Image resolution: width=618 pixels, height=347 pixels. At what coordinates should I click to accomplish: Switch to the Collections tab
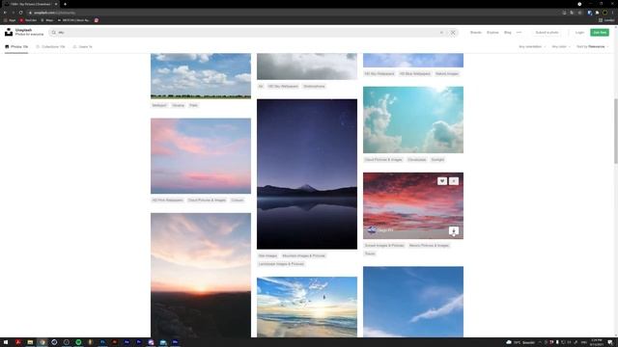pos(50,47)
